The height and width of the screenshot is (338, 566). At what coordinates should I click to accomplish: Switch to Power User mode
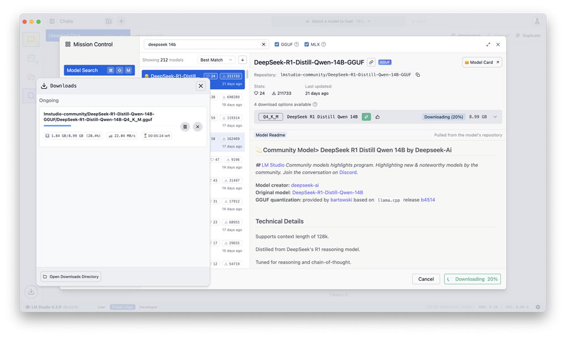coord(122,307)
